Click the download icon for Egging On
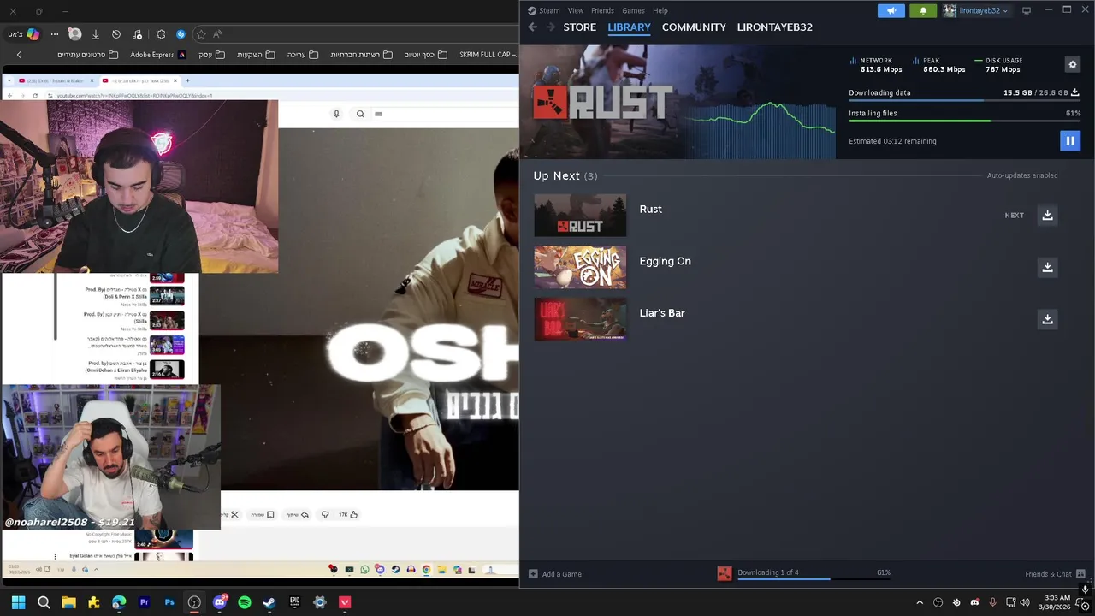 [1047, 267]
